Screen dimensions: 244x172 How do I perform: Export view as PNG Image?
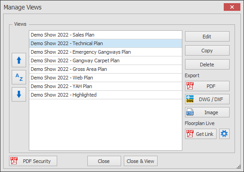[207, 112]
